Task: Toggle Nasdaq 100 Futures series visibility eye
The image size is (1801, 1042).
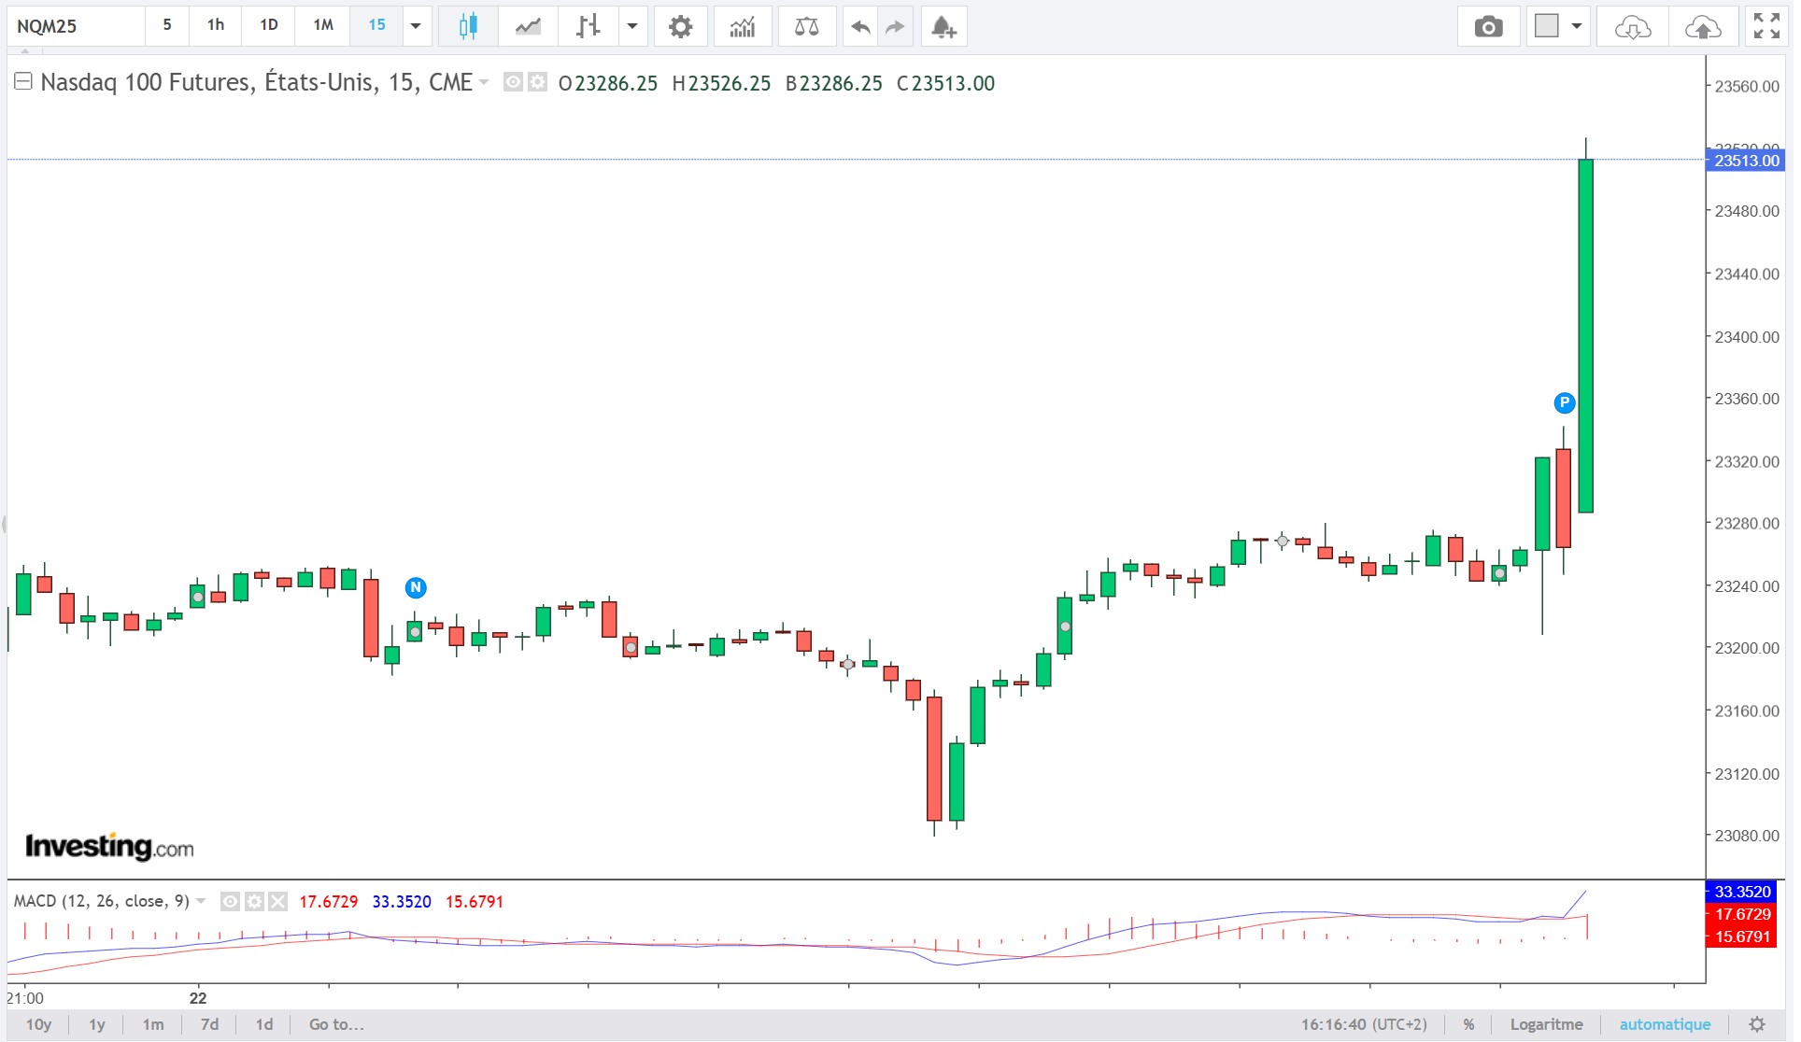Action: [x=513, y=82]
